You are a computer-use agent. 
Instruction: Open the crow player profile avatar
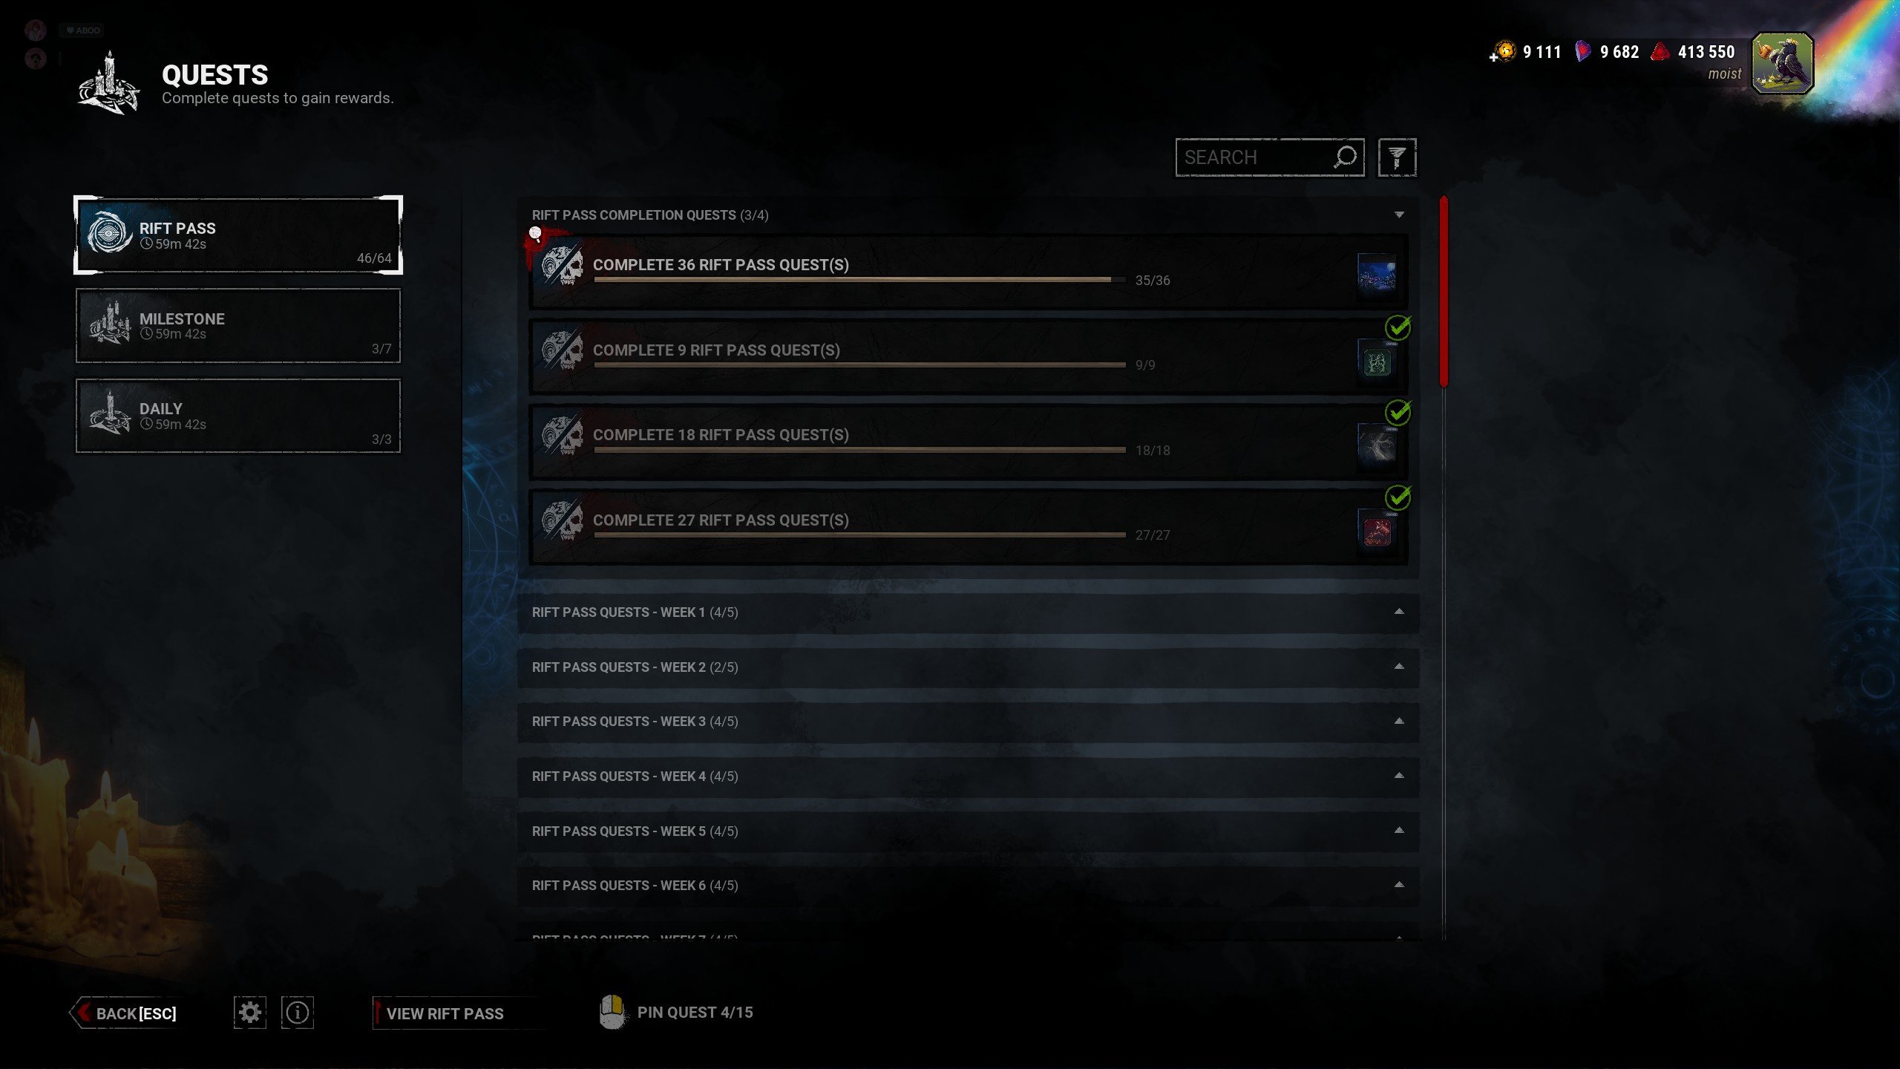point(1783,63)
